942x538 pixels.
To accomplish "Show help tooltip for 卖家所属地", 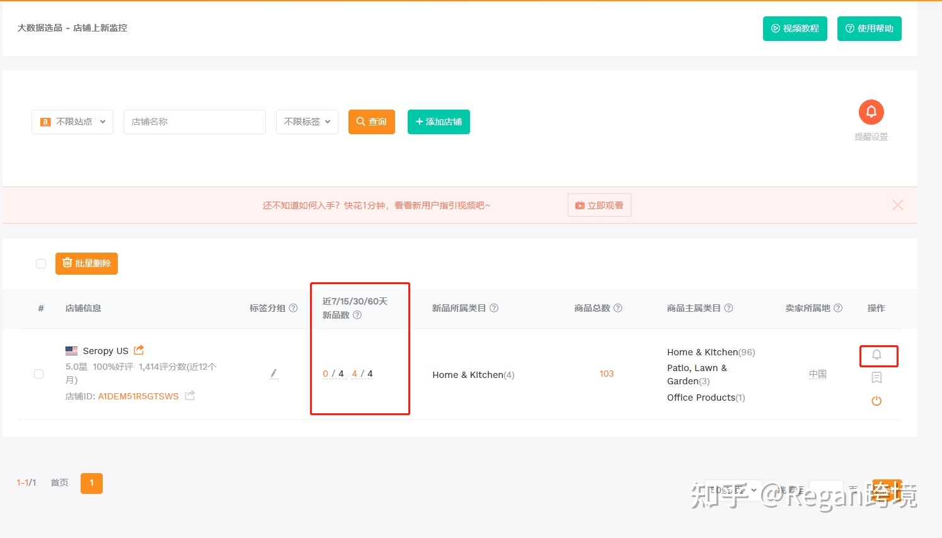I will click(838, 308).
